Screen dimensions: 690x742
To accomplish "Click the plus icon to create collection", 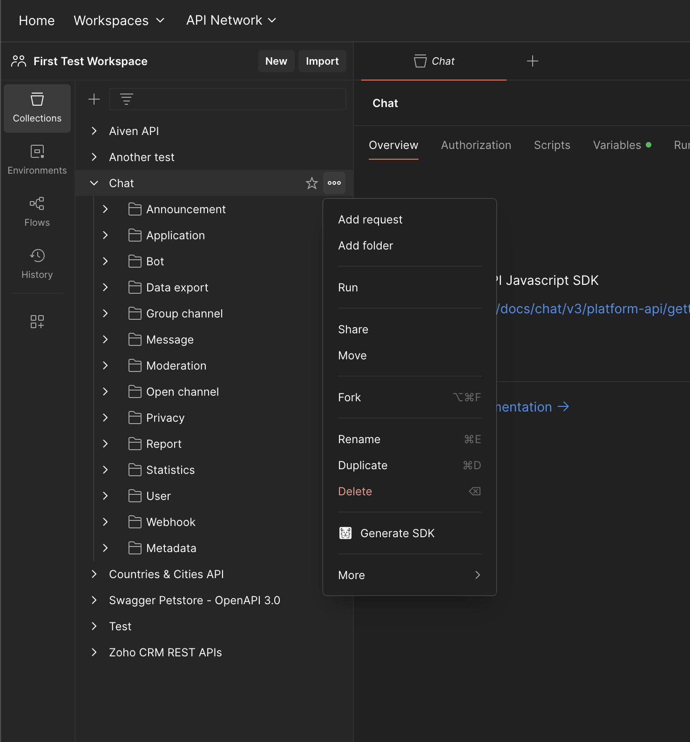I will 94,99.
